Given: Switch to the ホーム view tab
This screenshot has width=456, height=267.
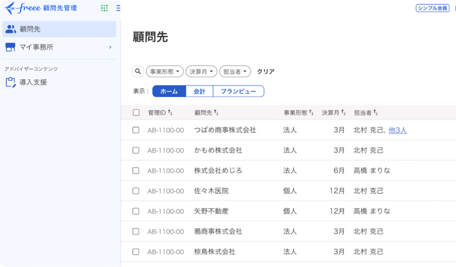Looking at the screenshot, I should pos(169,91).
